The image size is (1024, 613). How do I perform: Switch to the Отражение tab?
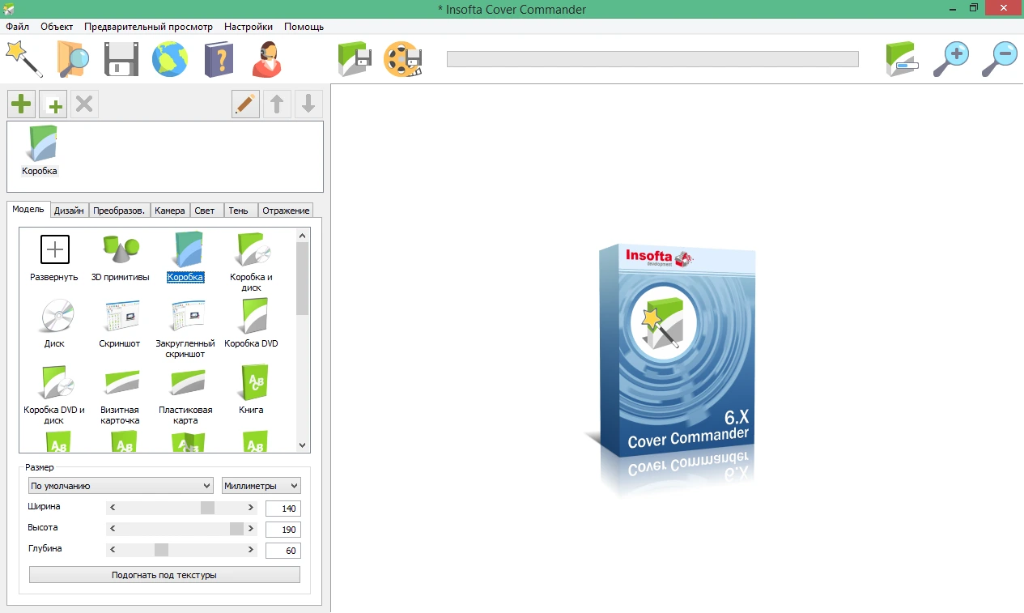tap(286, 211)
